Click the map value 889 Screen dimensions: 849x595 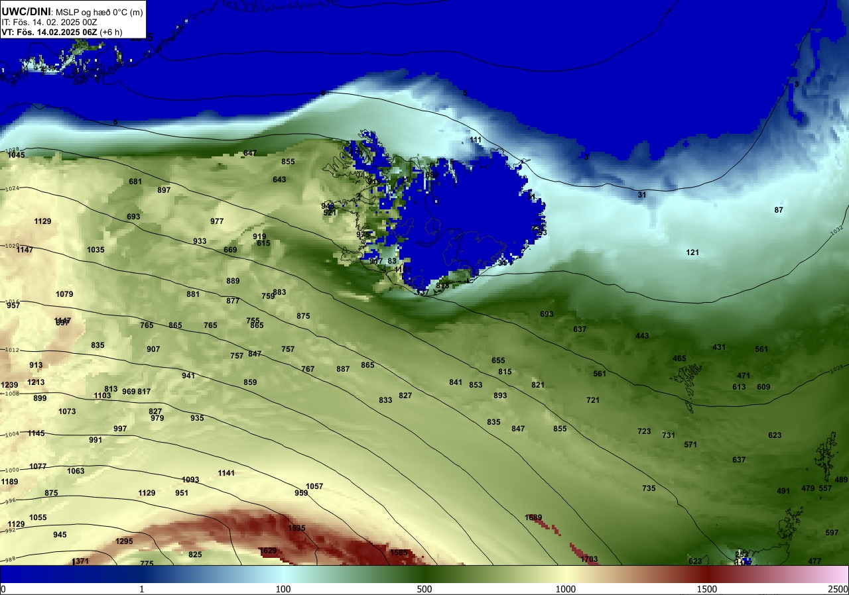[233, 281]
